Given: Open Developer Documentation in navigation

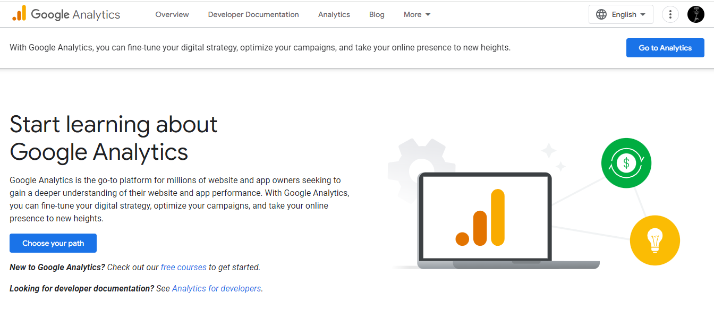Looking at the screenshot, I should tap(253, 14).
